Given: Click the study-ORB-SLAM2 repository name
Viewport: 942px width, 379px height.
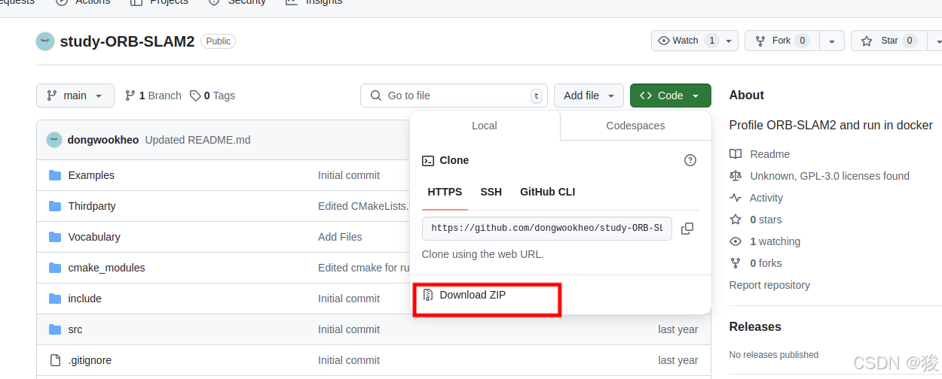Looking at the screenshot, I should pyautogui.click(x=127, y=41).
